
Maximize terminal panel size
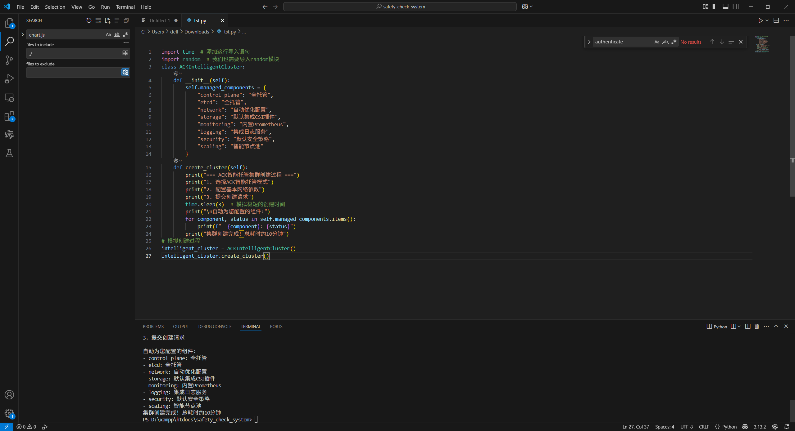point(776,326)
